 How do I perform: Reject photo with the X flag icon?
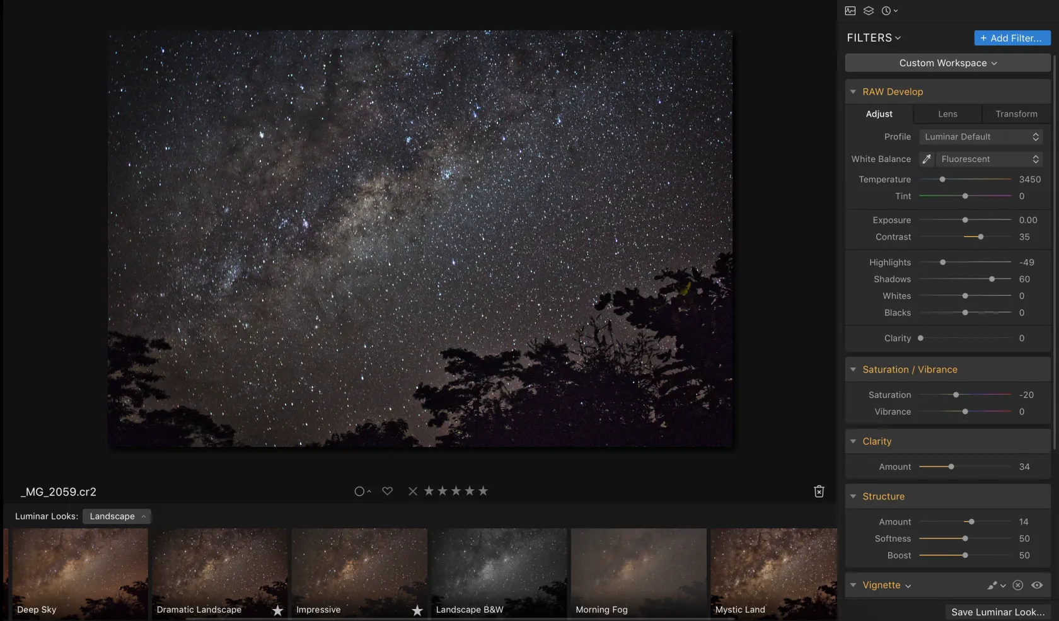[x=413, y=491]
